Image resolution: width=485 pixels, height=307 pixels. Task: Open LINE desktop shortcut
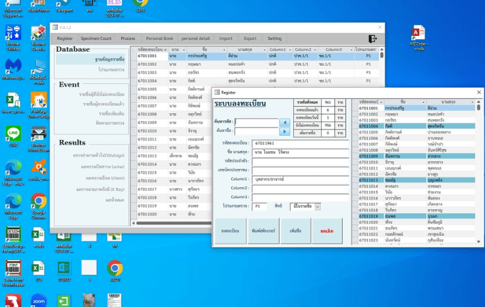tap(13, 136)
